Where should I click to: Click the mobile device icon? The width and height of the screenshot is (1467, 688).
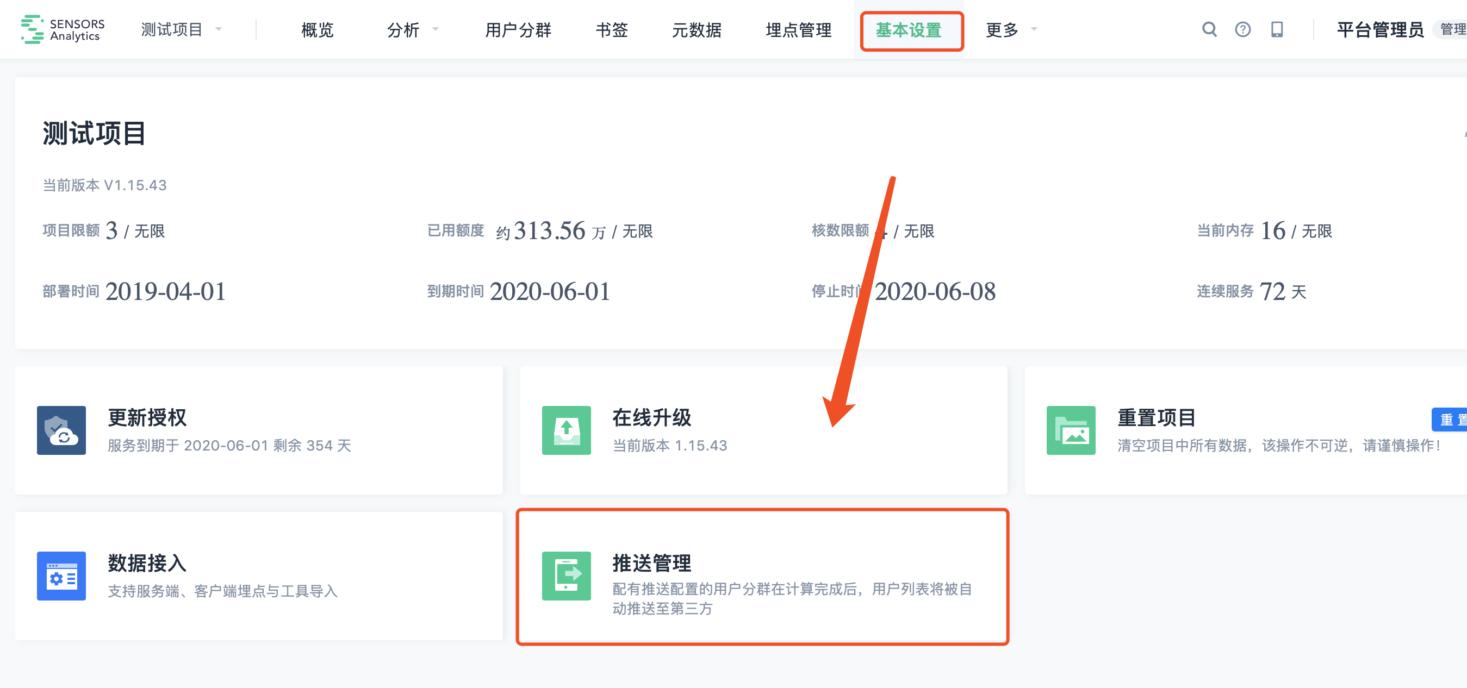coord(1277,29)
